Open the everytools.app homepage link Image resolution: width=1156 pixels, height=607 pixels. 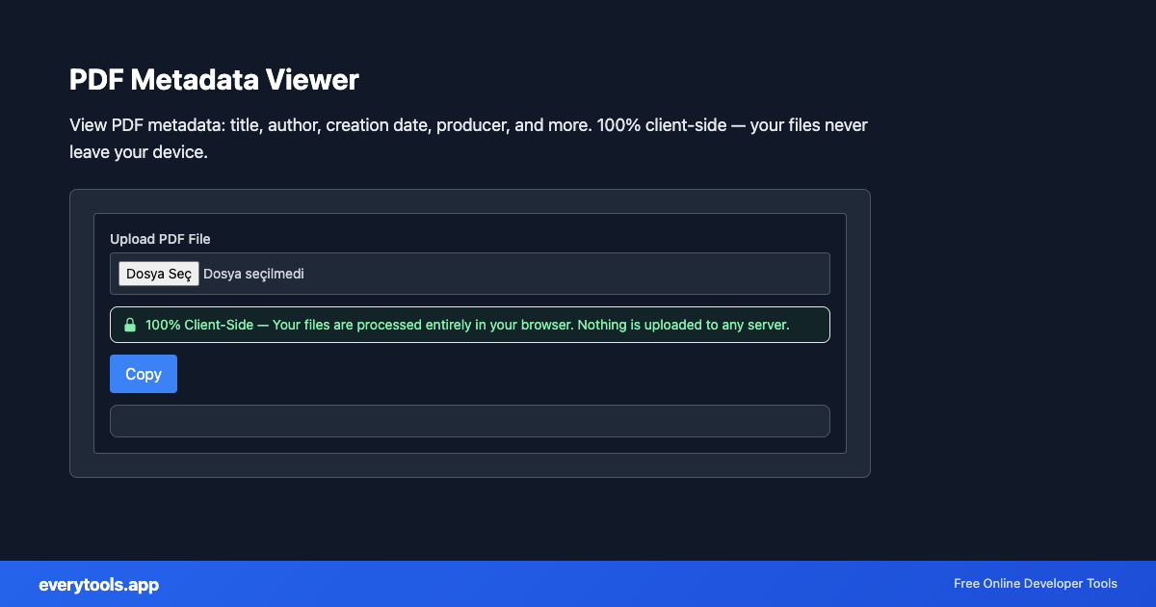point(98,585)
